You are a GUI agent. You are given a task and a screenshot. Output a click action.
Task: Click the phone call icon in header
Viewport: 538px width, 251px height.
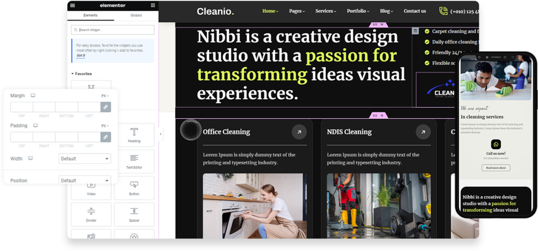click(443, 11)
